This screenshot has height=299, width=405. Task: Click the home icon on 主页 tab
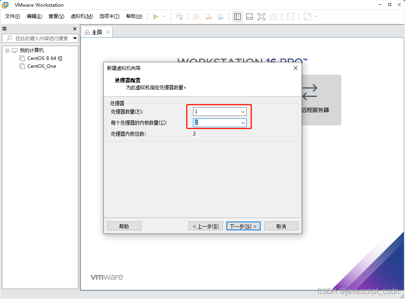point(87,32)
